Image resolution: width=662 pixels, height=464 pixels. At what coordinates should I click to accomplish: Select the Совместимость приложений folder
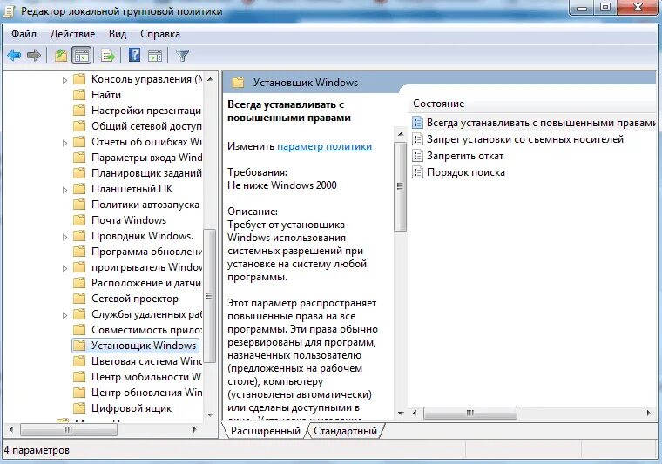[146, 330]
